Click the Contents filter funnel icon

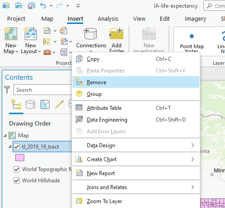[7, 90]
